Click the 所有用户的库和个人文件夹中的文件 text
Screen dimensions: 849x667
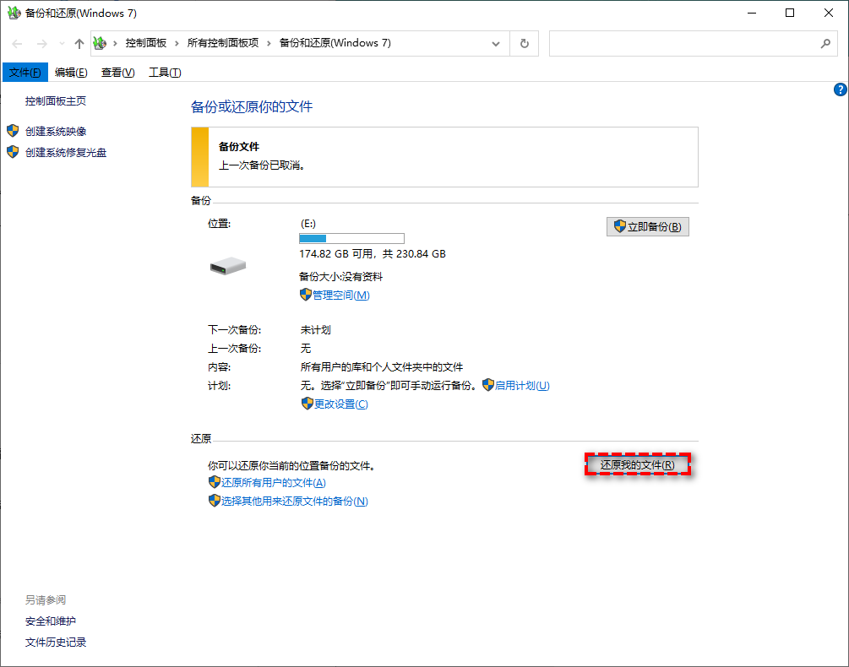pos(382,366)
